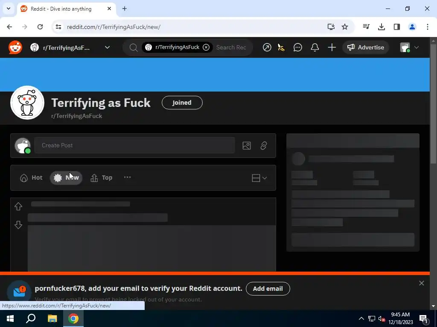Click the plus icon to create post
Viewport: 437px width, 327px height.
tap(332, 48)
